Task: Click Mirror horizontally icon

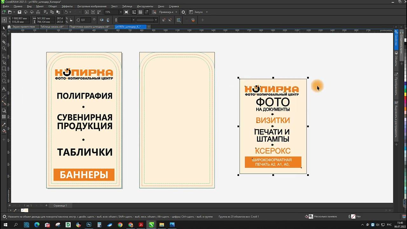Action: 102,20
